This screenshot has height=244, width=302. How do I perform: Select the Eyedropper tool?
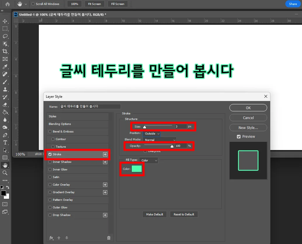point(5,67)
